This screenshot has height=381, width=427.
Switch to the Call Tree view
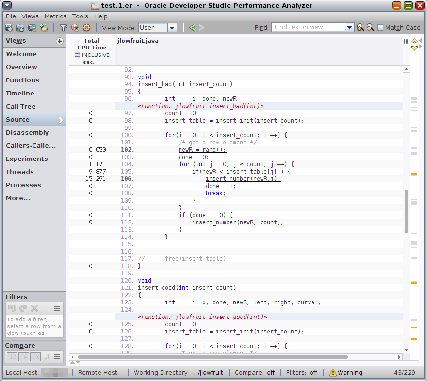21,107
